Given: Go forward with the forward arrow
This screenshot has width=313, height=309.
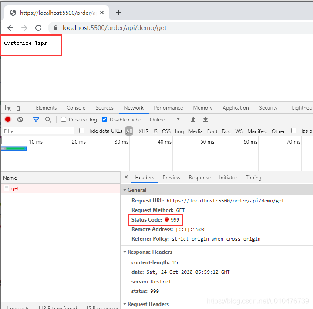Looking at the screenshot, I should (24, 28).
